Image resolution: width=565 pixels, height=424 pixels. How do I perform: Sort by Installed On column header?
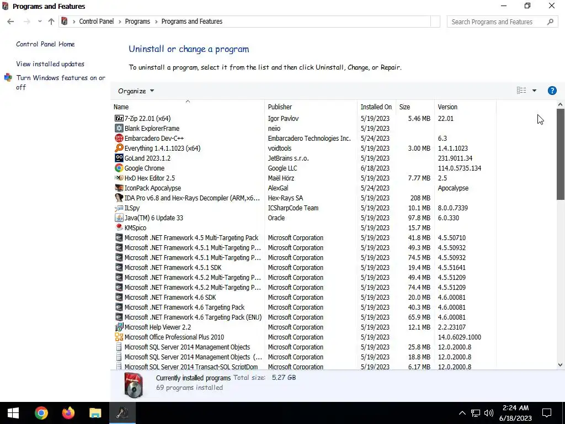[x=376, y=107]
